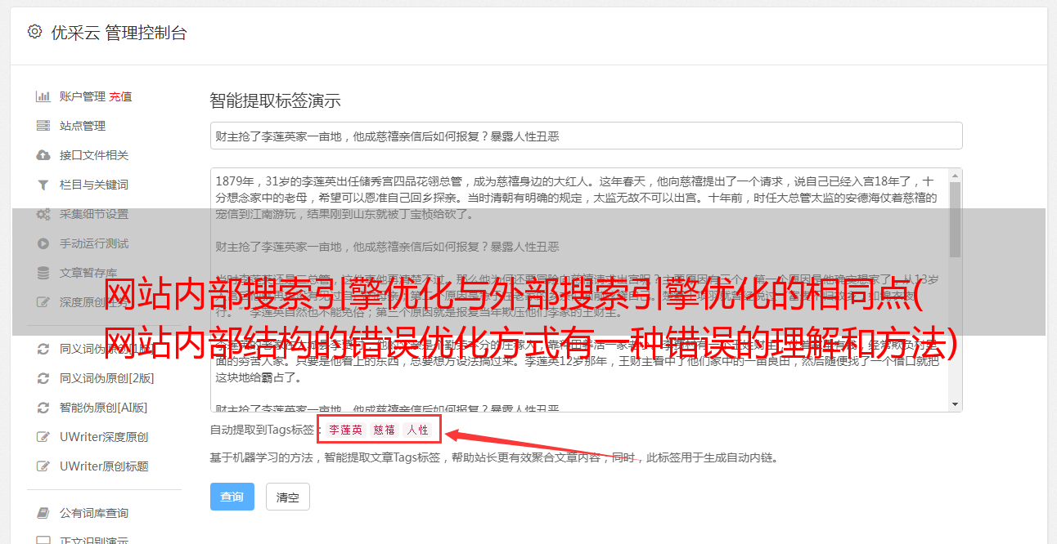Image resolution: width=1057 pixels, height=544 pixels.
Task: Click the gear icon beside 优采云 管理控制台
Action: 34,32
